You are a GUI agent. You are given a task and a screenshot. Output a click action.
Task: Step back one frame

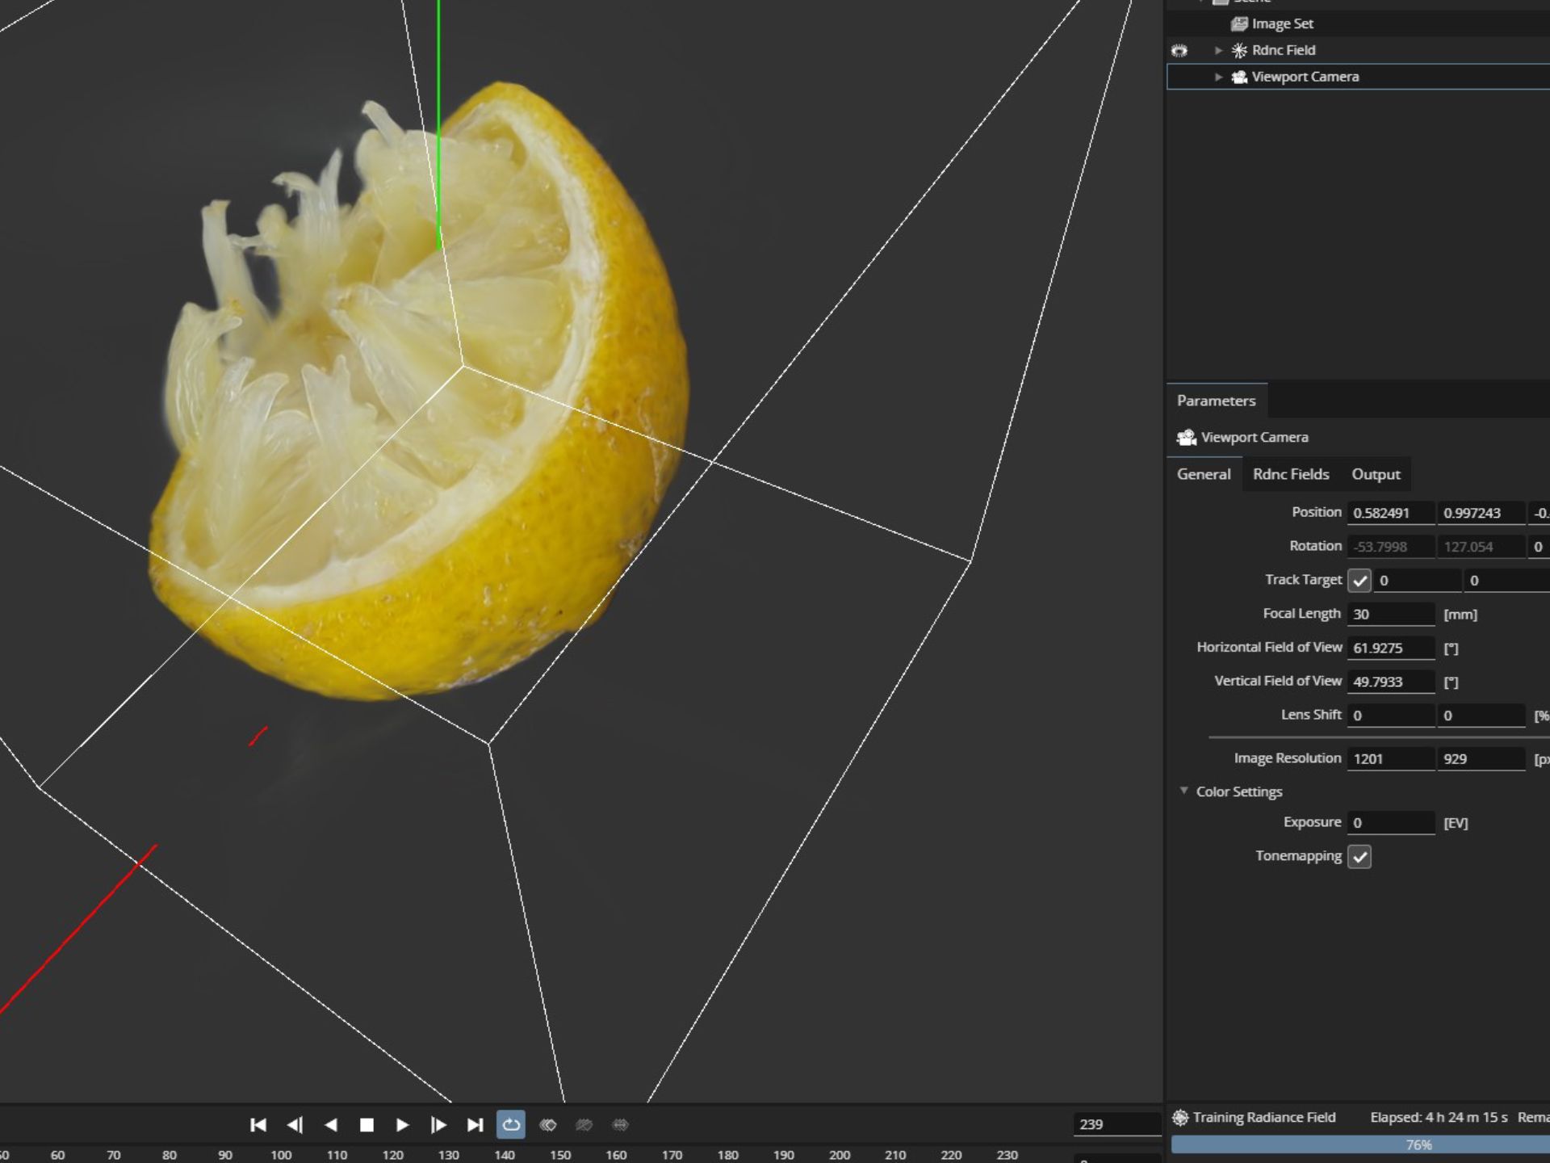[x=295, y=1124]
